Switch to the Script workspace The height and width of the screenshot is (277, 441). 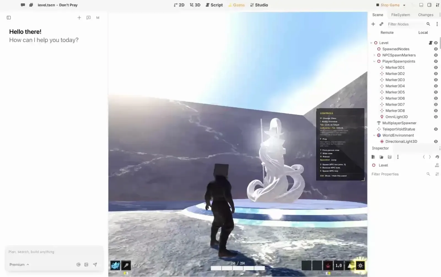click(x=214, y=5)
